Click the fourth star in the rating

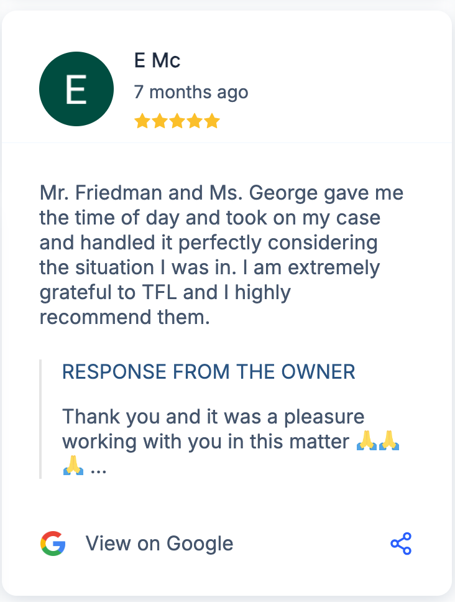tap(195, 121)
